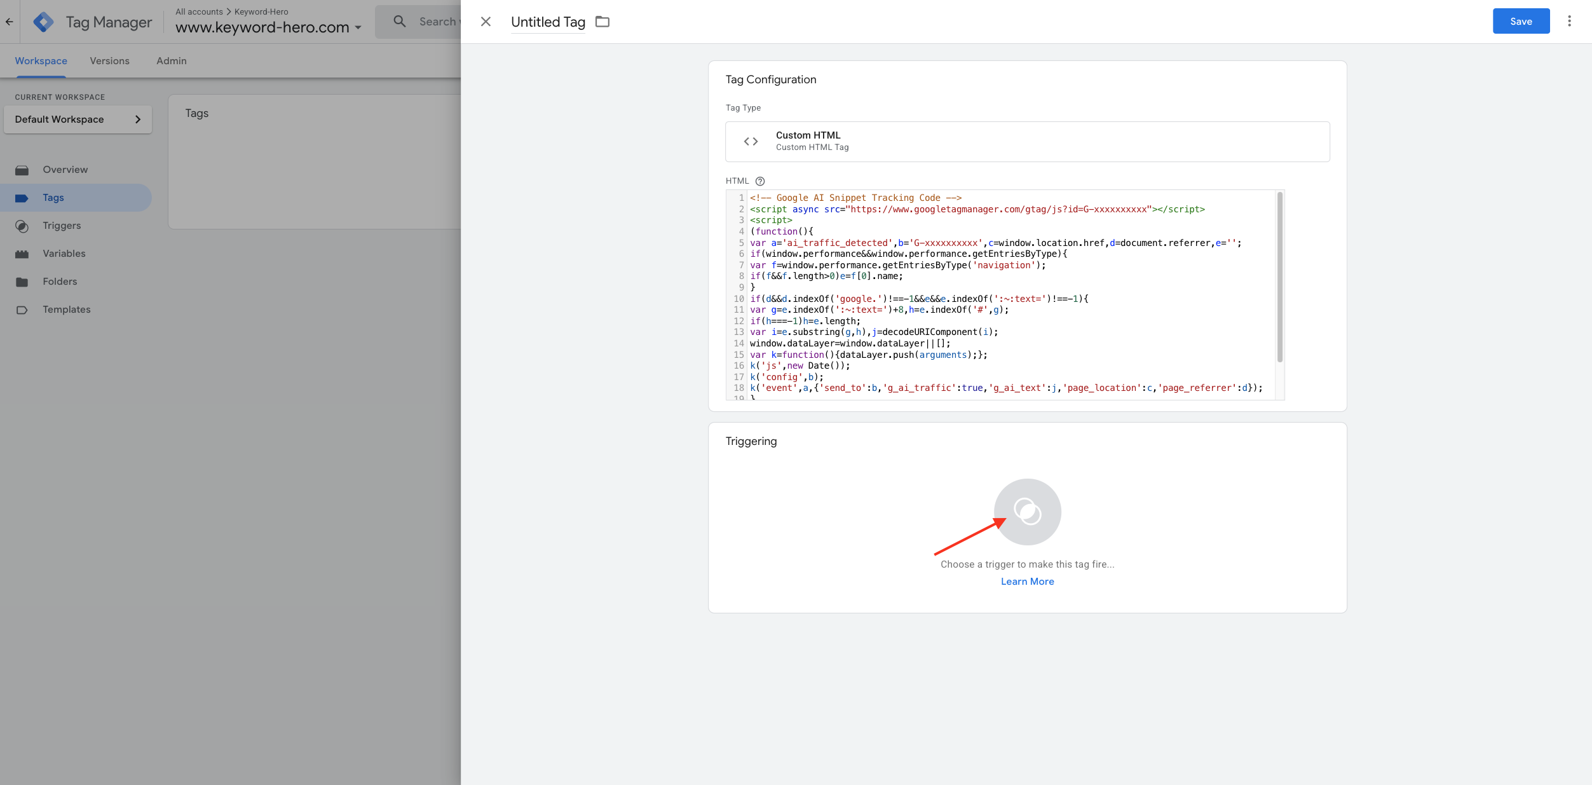Click the search magnifier icon
Viewport: 1592px width, 785px height.
(400, 22)
